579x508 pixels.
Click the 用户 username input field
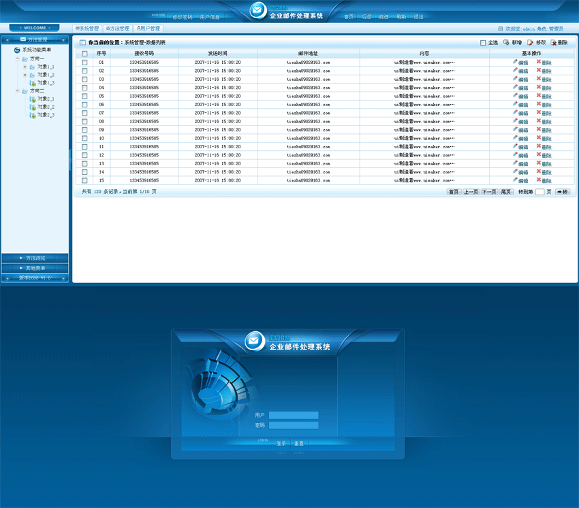(x=294, y=415)
